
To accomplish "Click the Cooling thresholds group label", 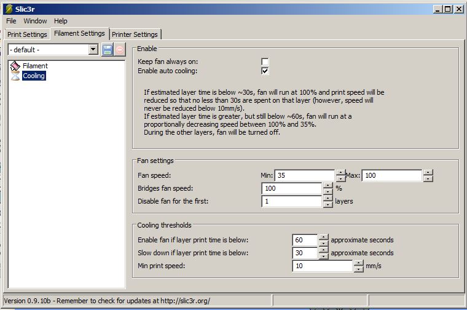I will pos(164,225).
